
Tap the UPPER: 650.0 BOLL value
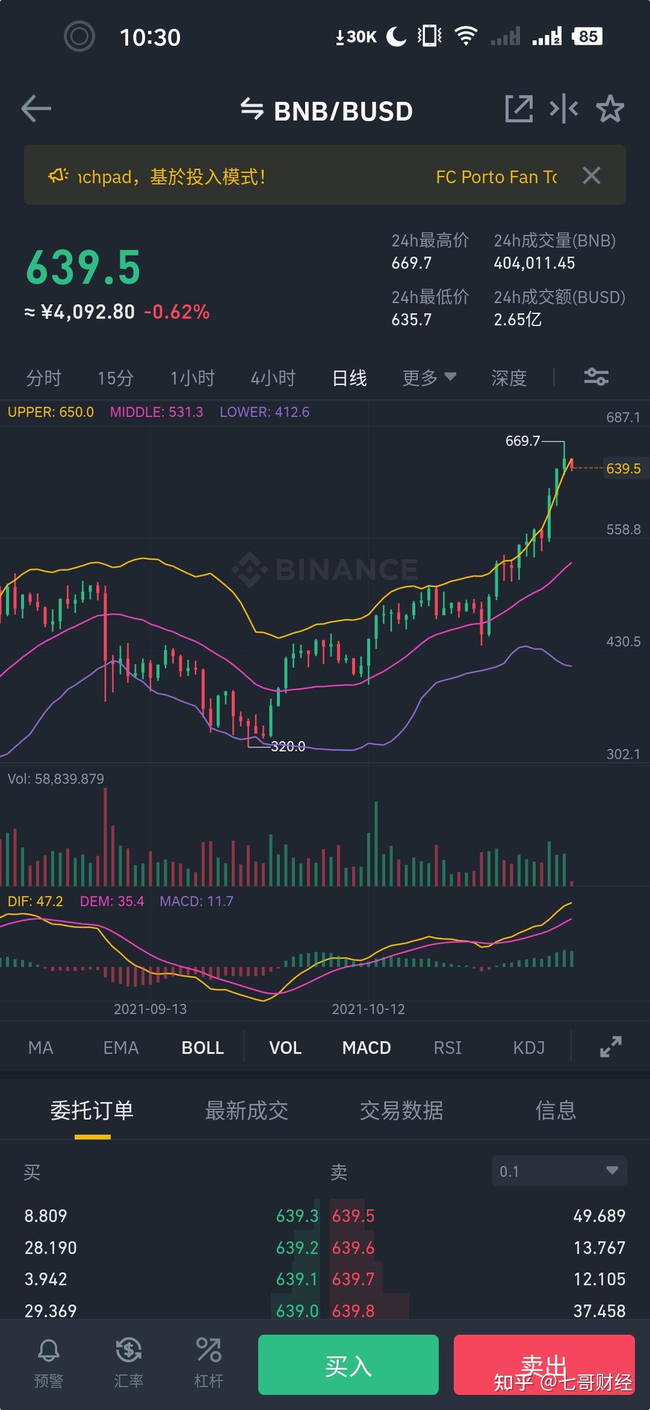(51, 412)
